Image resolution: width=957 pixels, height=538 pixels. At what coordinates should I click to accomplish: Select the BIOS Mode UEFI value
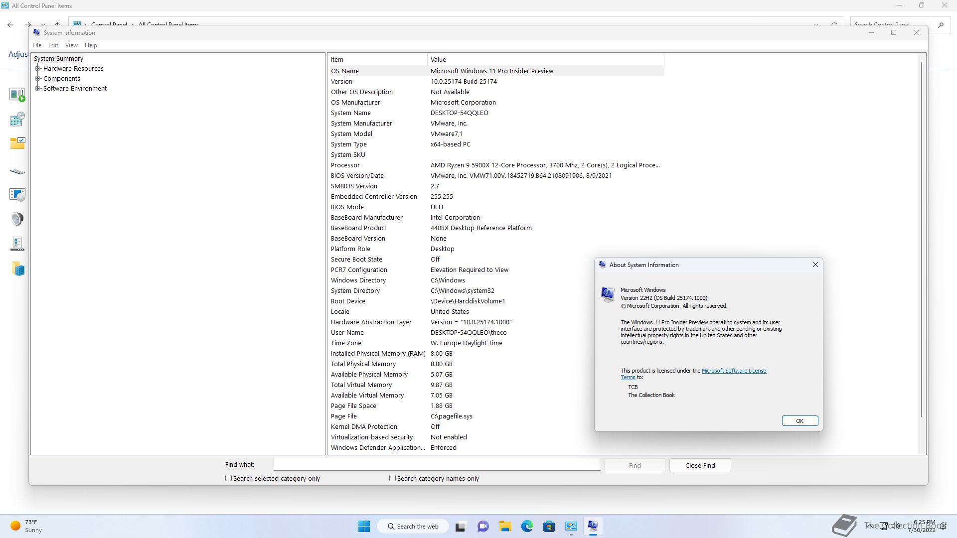(x=437, y=207)
